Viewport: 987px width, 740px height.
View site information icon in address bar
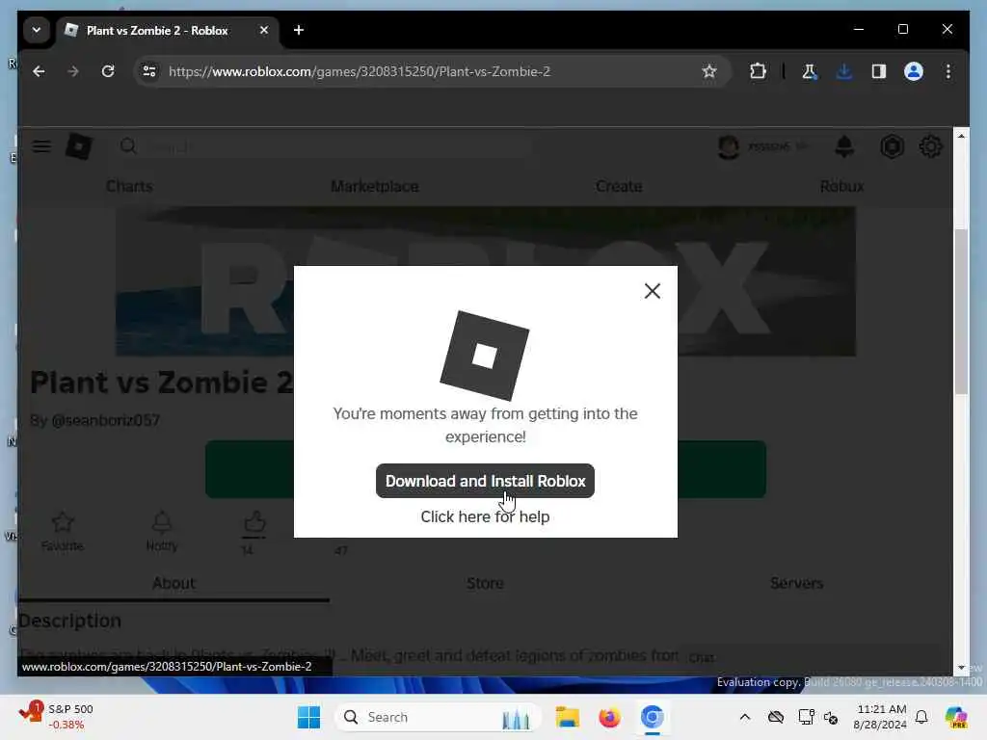click(x=149, y=71)
